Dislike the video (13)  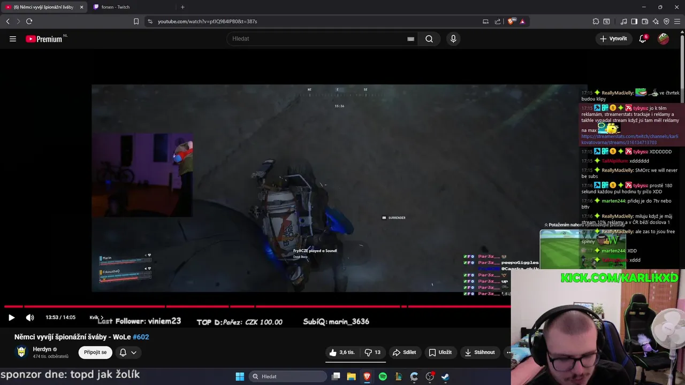tap(372, 352)
